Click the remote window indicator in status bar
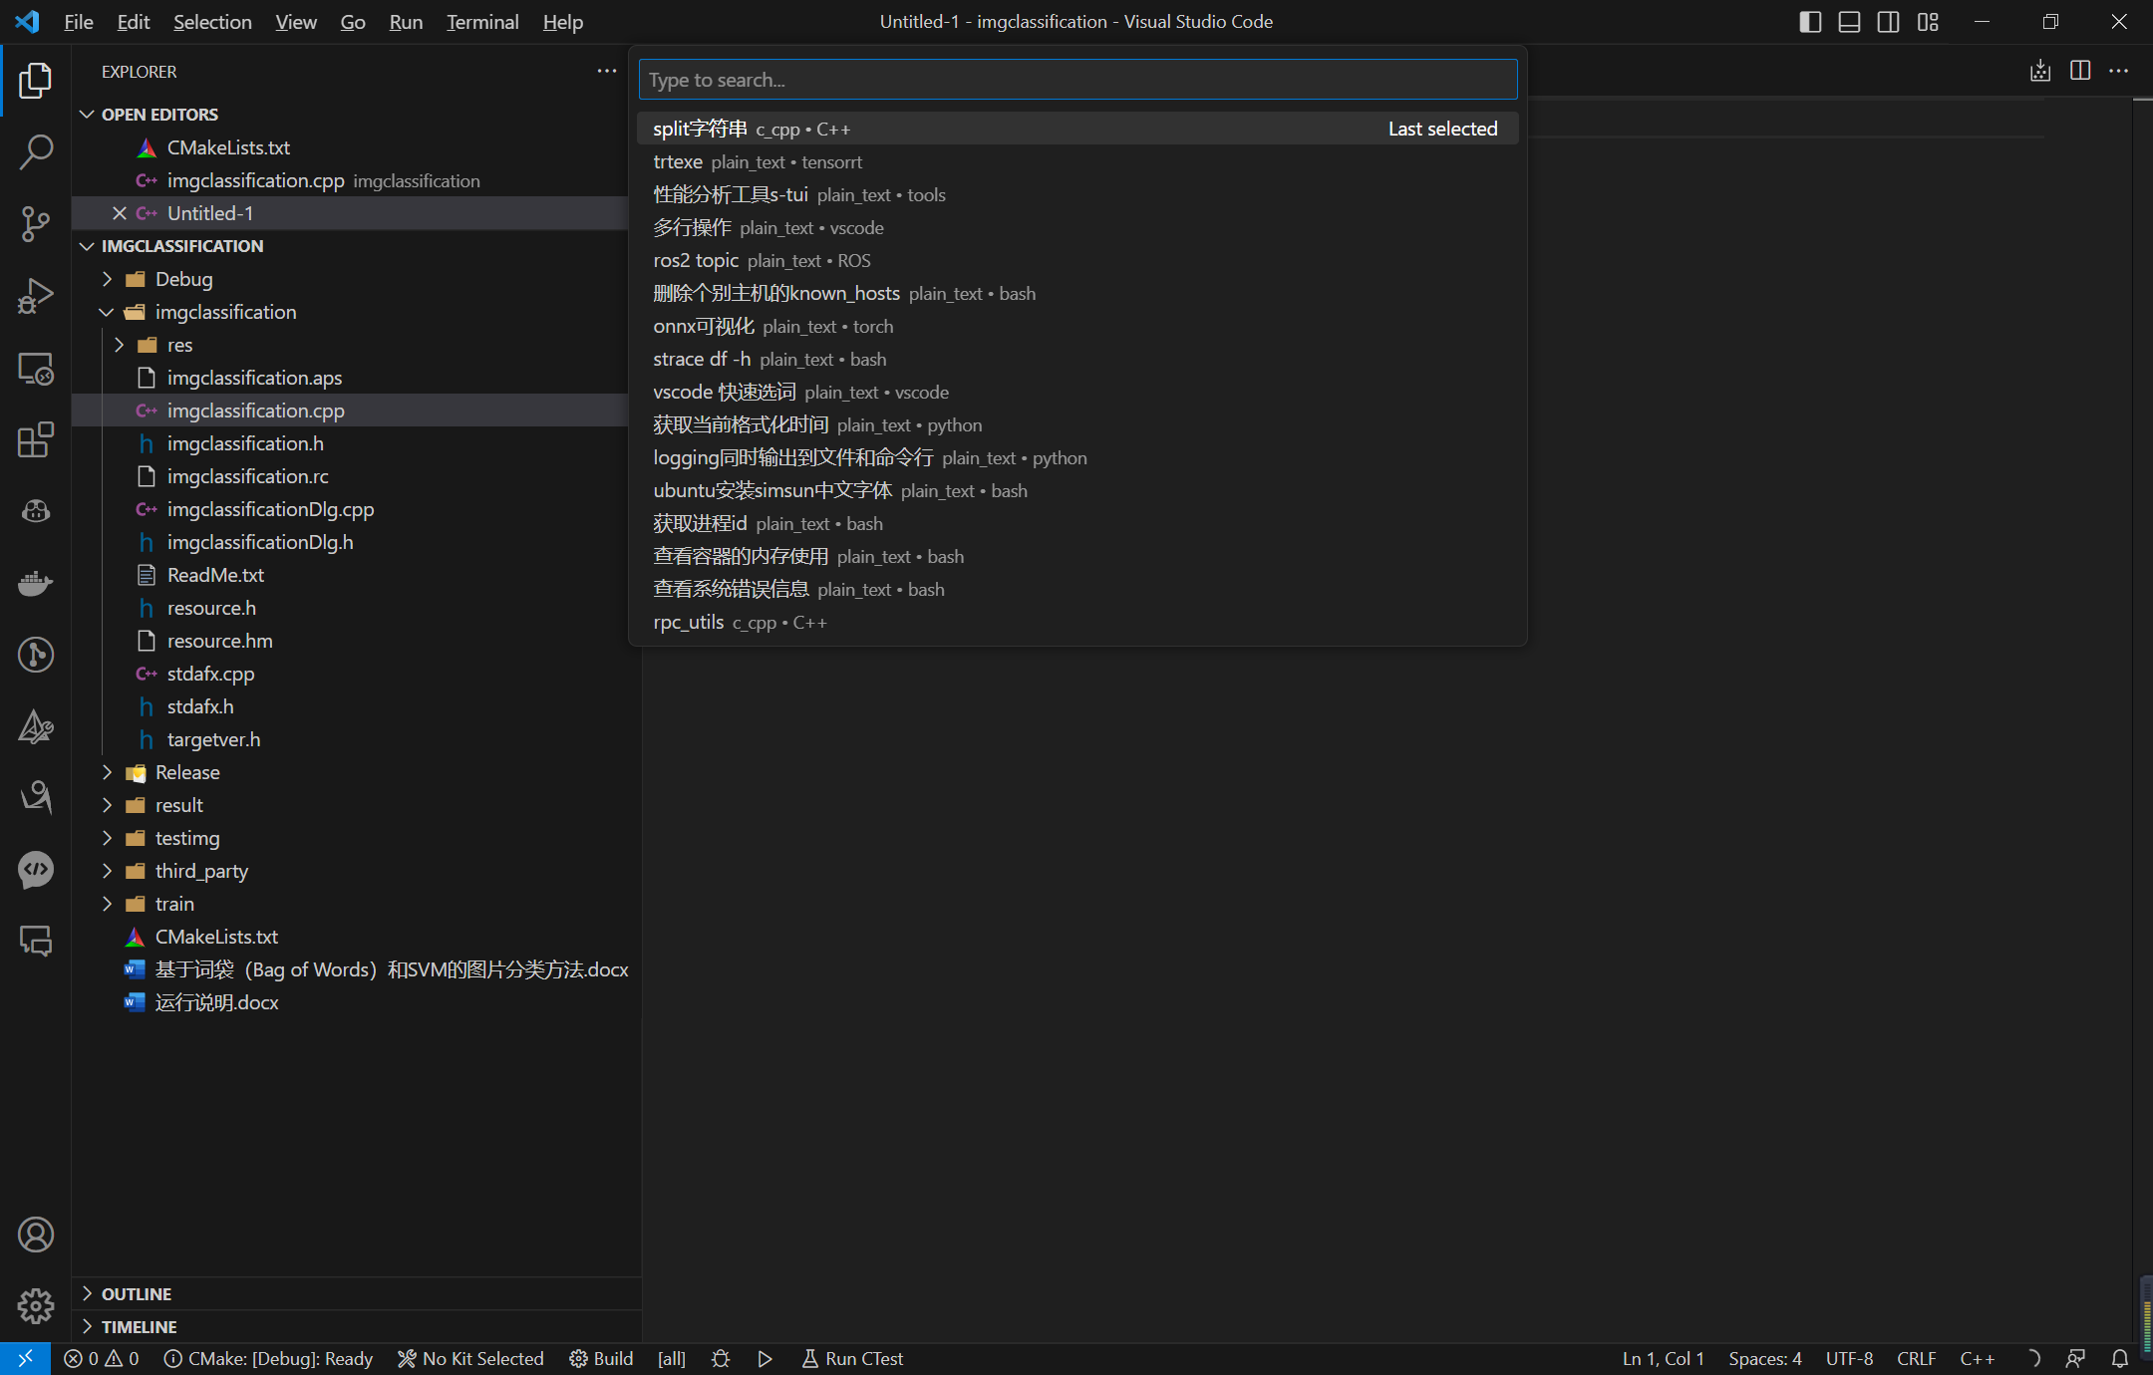2153x1375 pixels. [x=25, y=1359]
